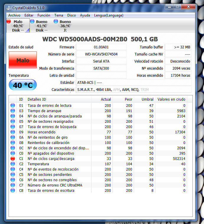Screen dimensions: 204x224
Task: Open the Función menu
Action: point(44,15)
